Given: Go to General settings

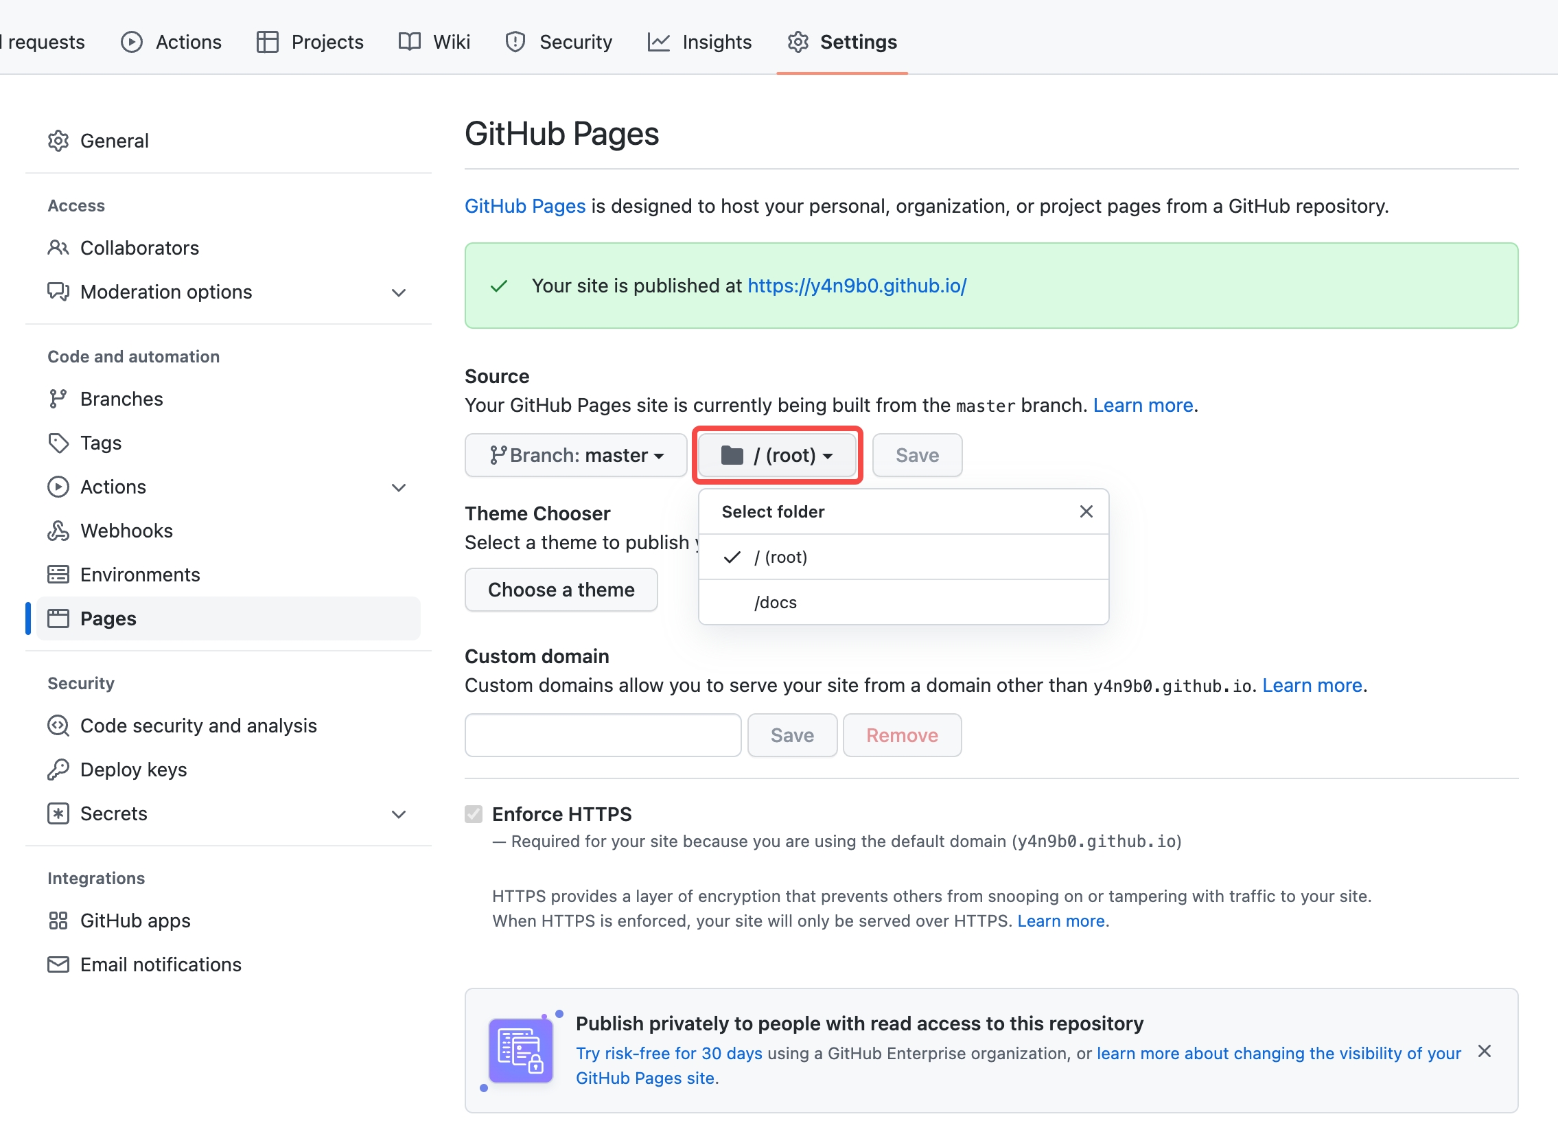Looking at the screenshot, I should [x=228, y=141].
